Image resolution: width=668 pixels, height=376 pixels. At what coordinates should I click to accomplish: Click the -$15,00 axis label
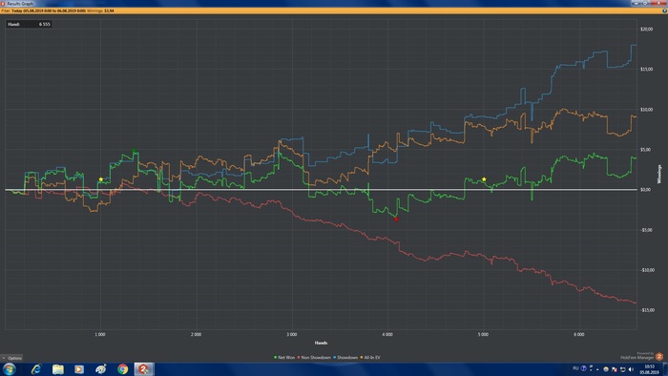[x=647, y=310]
